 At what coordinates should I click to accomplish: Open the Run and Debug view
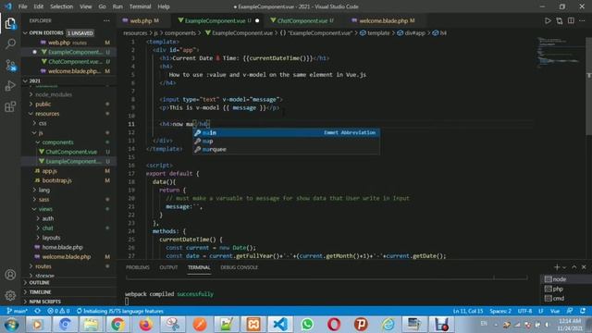pyautogui.click(x=10, y=86)
